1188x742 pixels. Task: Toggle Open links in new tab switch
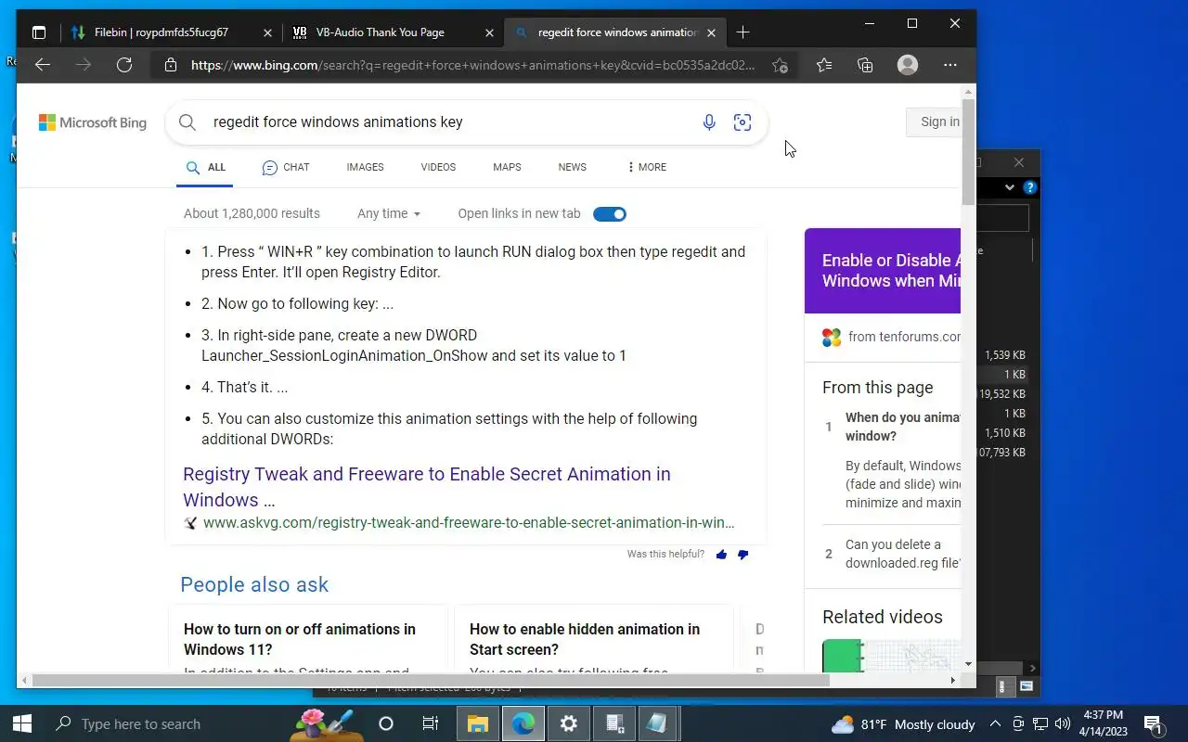[x=610, y=214]
